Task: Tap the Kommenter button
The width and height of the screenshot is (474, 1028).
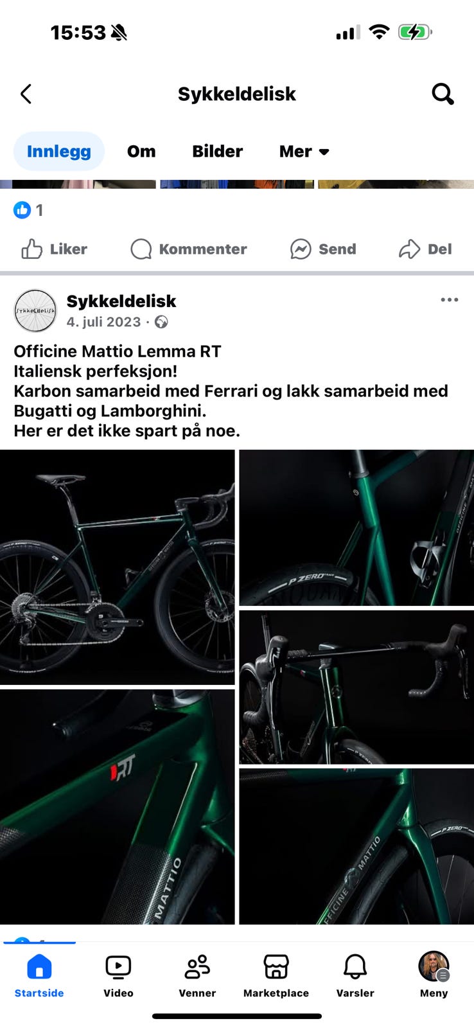Action: click(189, 249)
